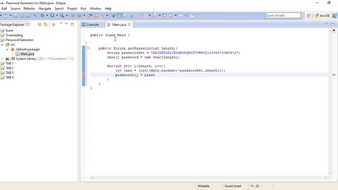Click the Search flashlight toolbar icon
This screenshot has height=190, width=338.
coord(102,15)
